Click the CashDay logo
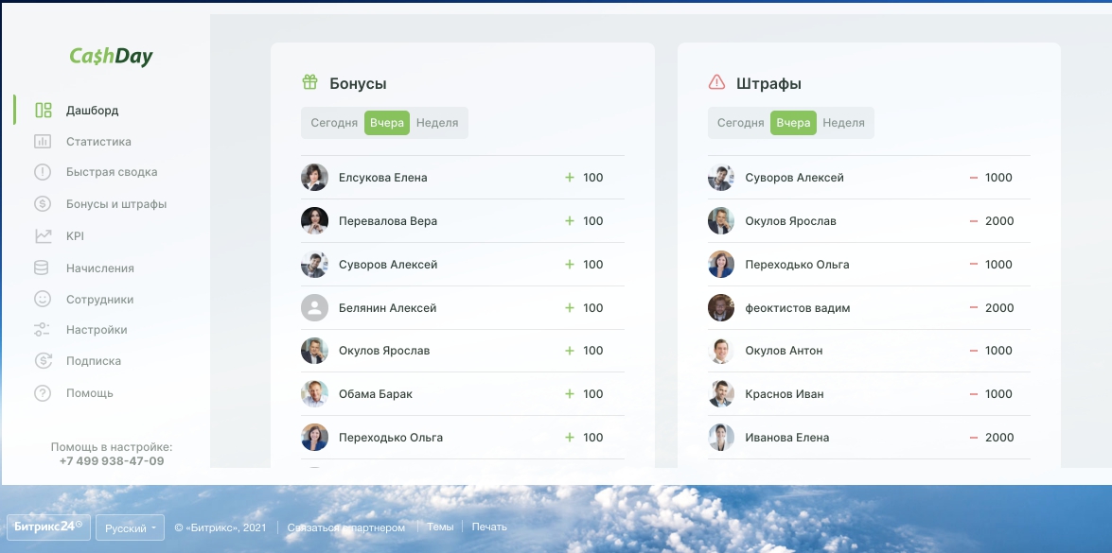The width and height of the screenshot is (1112, 553). (112, 57)
